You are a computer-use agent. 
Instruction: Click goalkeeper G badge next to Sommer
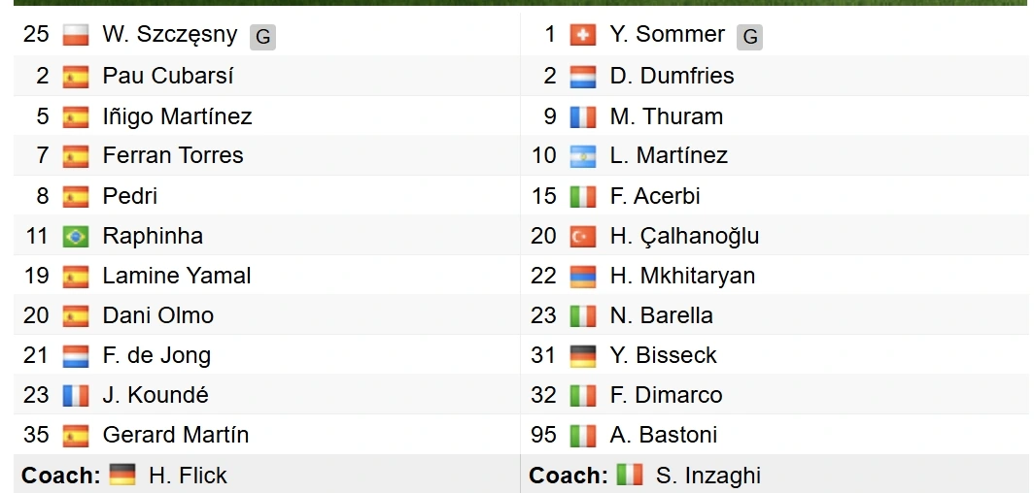(750, 37)
